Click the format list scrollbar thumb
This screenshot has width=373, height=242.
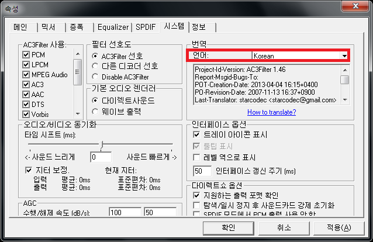coord(78,72)
